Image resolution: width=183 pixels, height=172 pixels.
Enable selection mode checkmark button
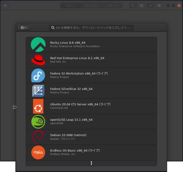pyautogui.click(x=150, y=5)
